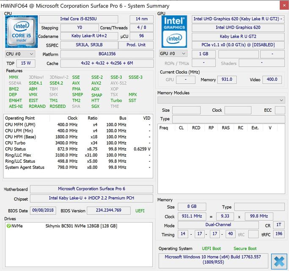Click the Freq column header in memory table

pos(164,128)
